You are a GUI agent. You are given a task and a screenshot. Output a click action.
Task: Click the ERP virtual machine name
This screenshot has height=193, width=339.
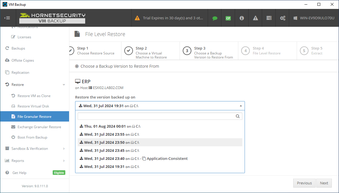pyautogui.click(x=86, y=82)
